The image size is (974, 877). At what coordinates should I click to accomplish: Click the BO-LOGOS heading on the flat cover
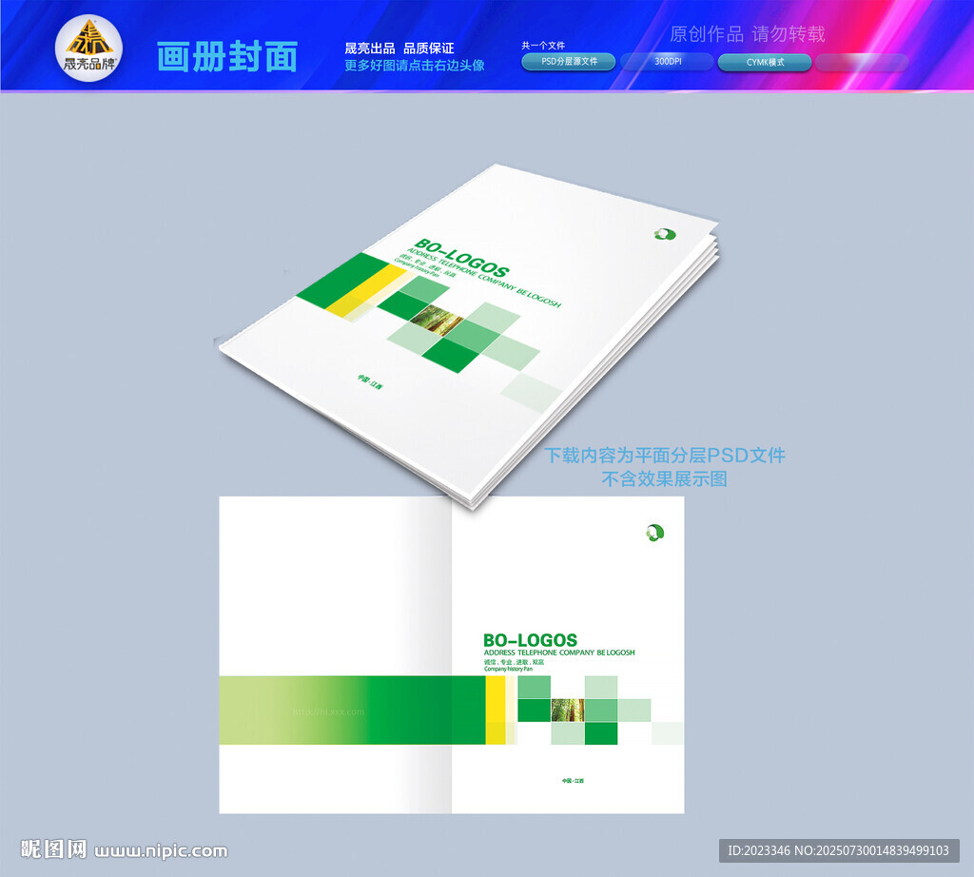(x=534, y=638)
